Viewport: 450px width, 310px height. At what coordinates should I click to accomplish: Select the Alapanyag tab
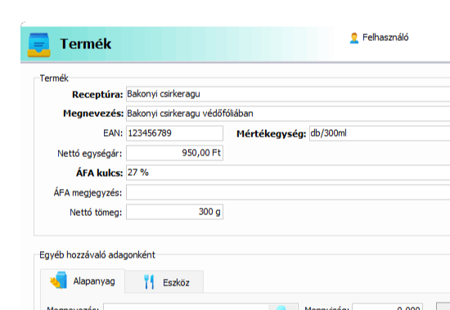(83, 281)
